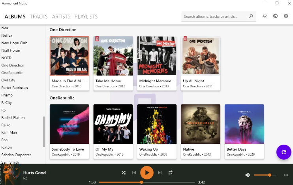
Task: Open the ARTISTS tab
Action: tap(61, 17)
